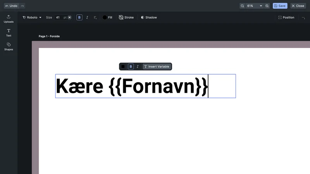Toggle bold in the floating text toolbar
The height and width of the screenshot is (174, 310).
131,67
